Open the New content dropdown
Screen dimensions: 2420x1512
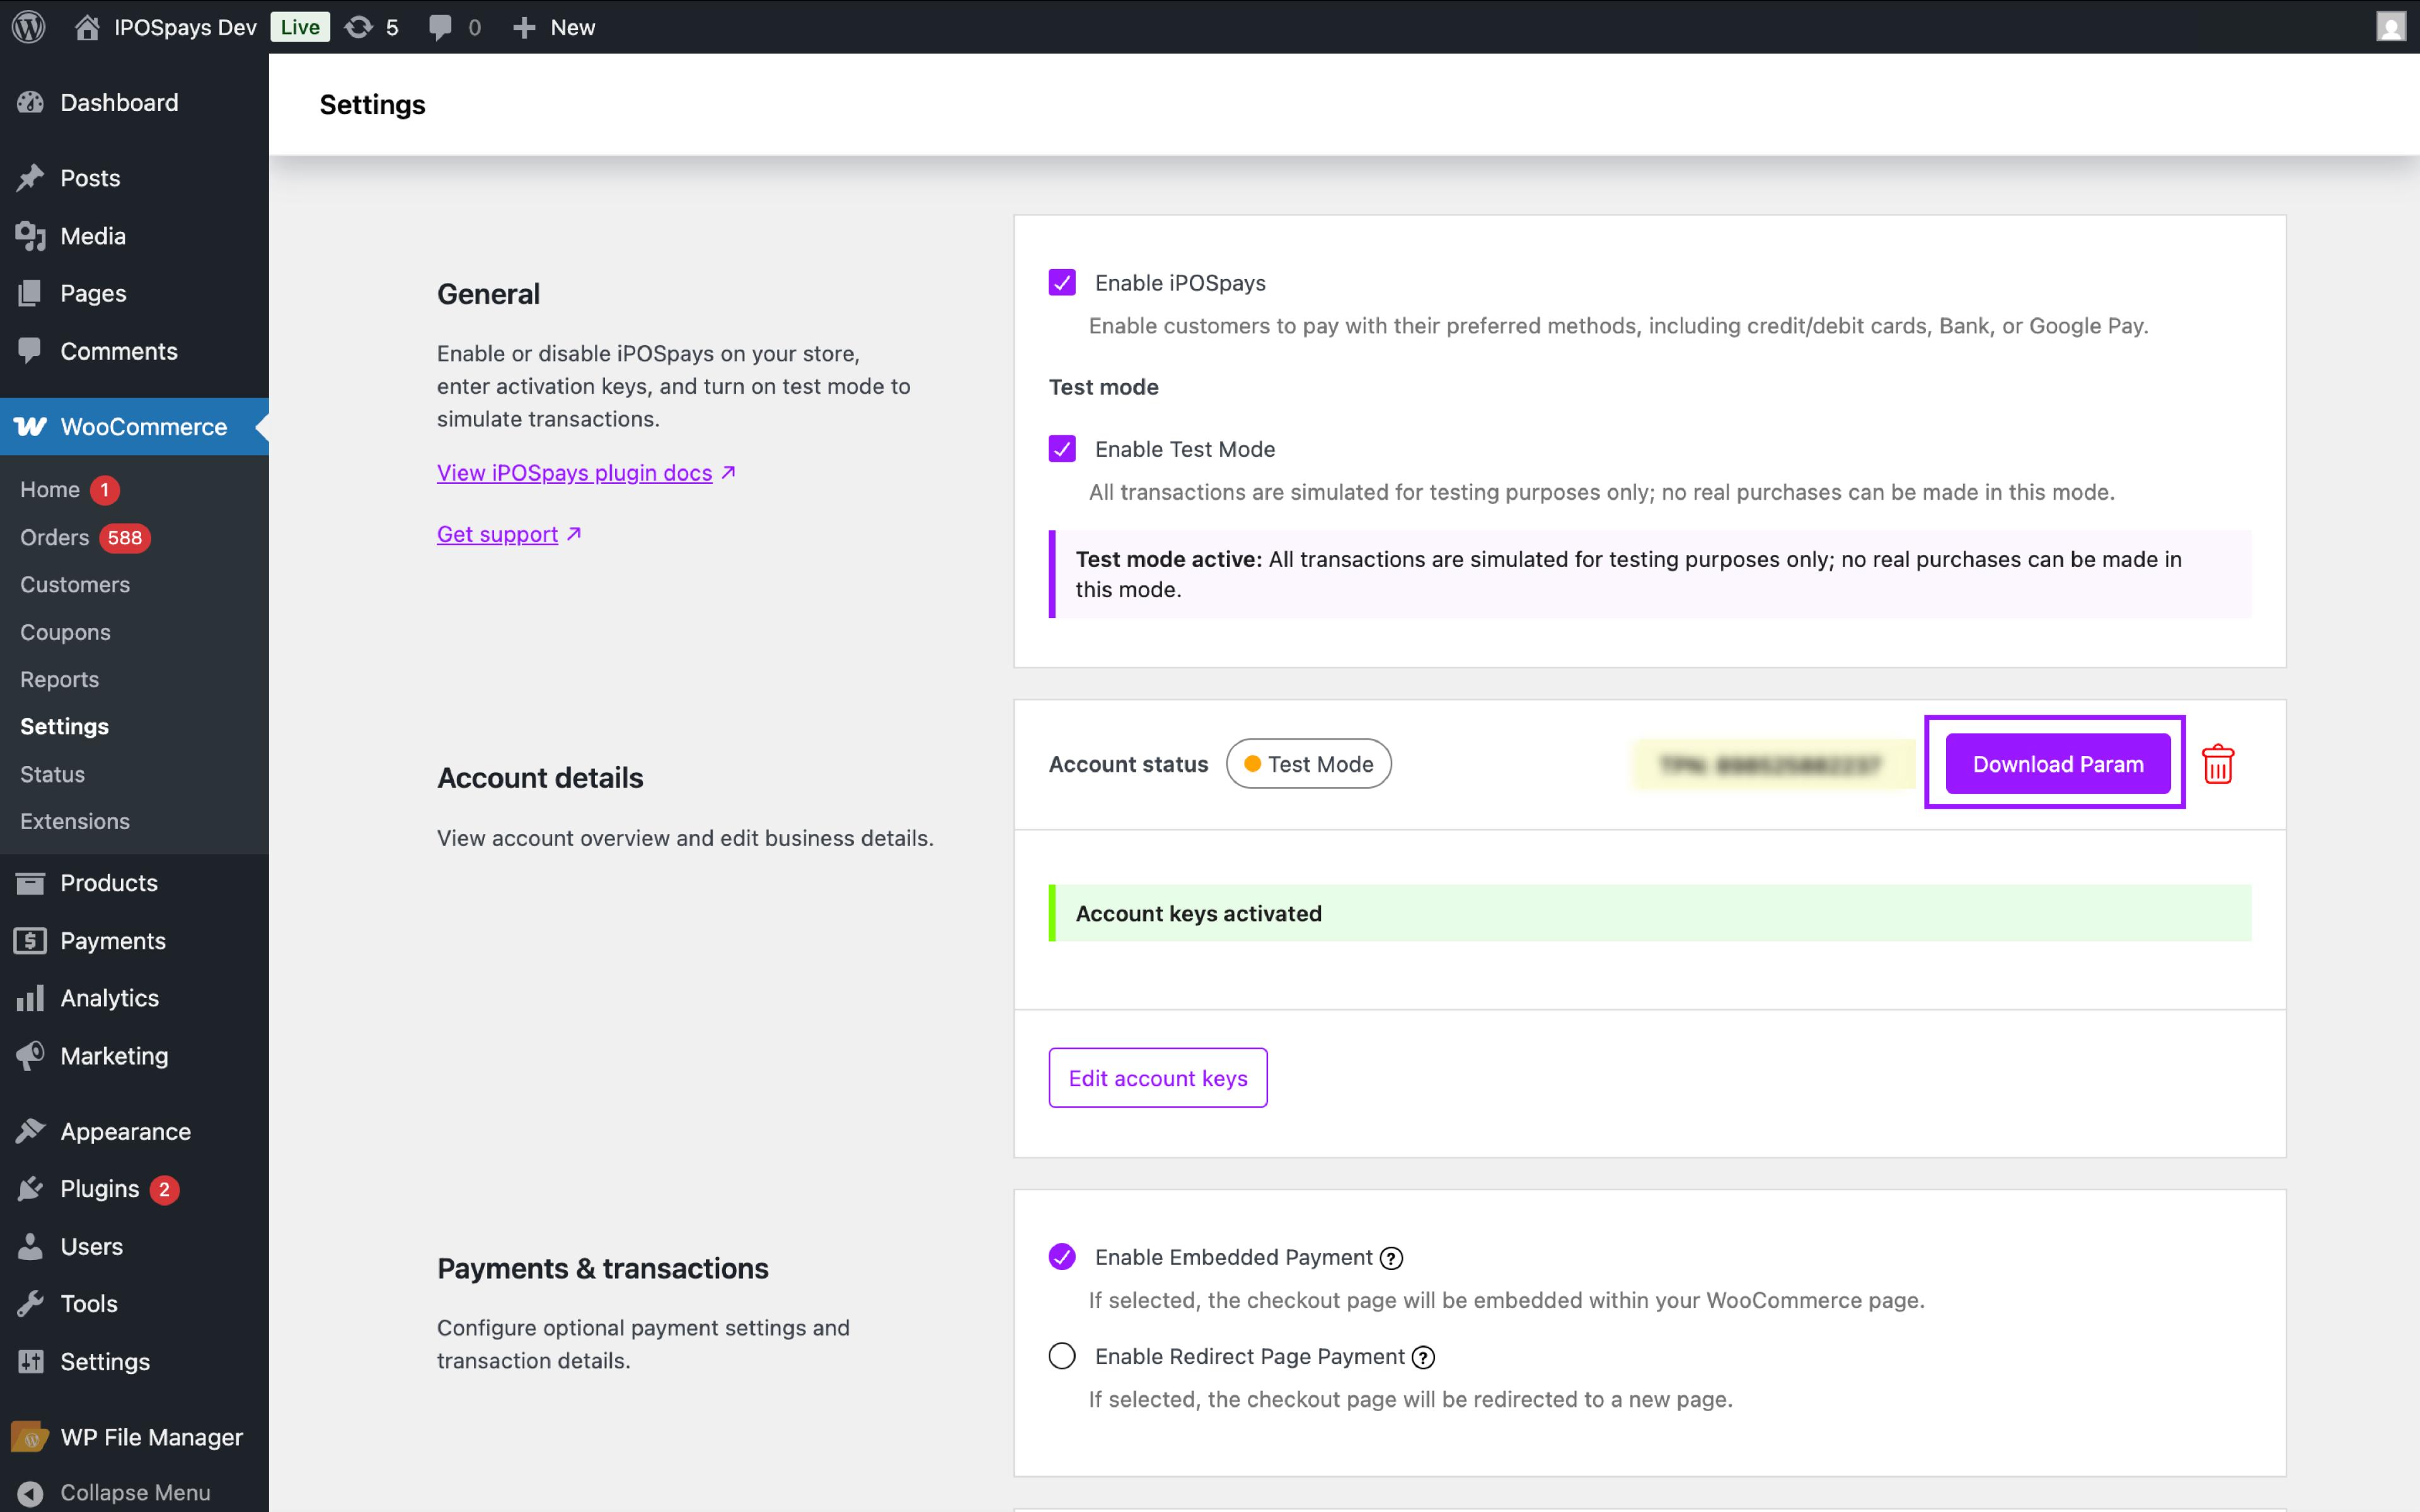(x=554, y=27)
